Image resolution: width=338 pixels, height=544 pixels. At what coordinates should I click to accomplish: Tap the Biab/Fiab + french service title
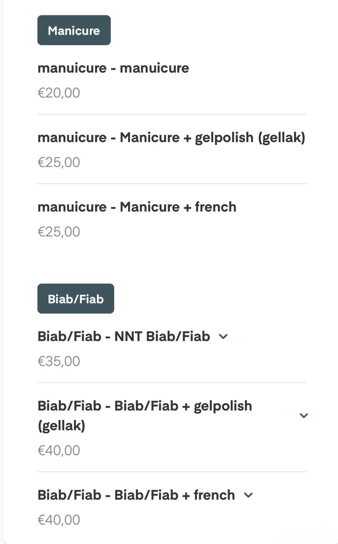coord(136,494)
